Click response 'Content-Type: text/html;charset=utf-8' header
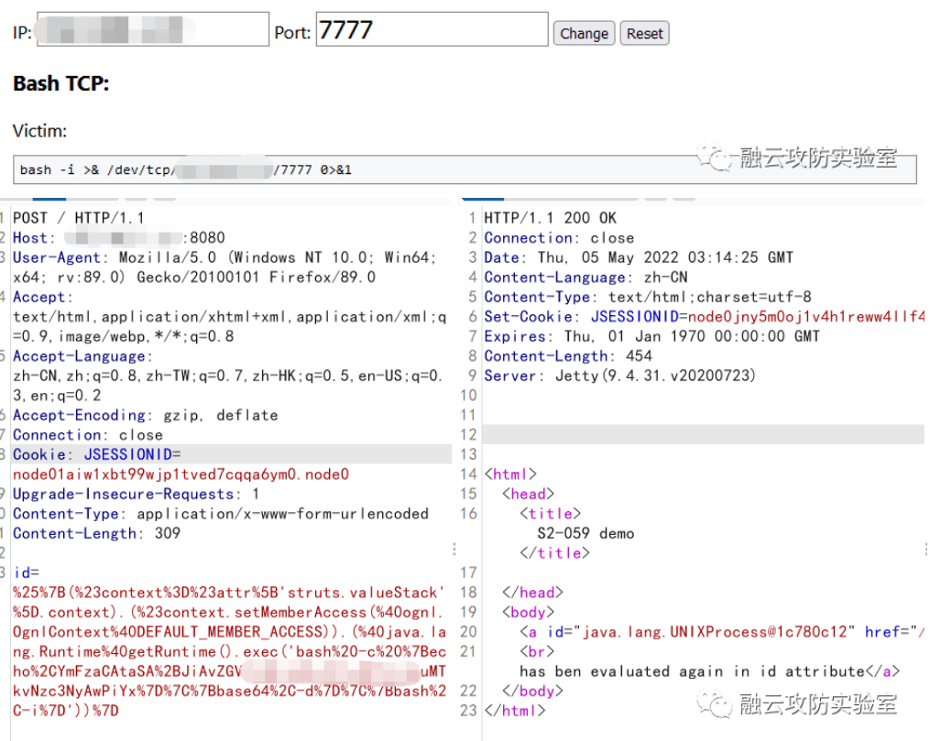930x741 pixels. 648,297
